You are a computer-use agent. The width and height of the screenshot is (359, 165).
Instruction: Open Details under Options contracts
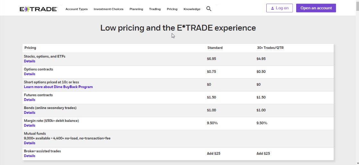tap(29, 74)
